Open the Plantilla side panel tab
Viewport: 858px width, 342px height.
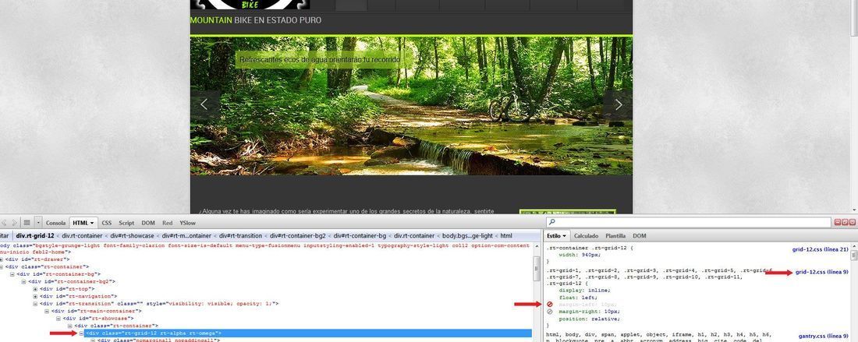coord(615,236)
